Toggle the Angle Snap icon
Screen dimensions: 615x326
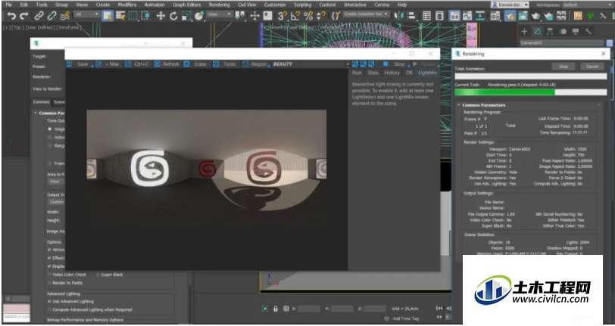click(295, 16)
